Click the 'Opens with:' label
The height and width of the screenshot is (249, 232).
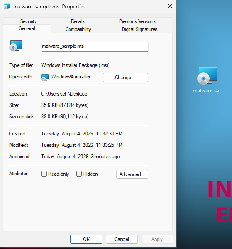tap(21, 77)
